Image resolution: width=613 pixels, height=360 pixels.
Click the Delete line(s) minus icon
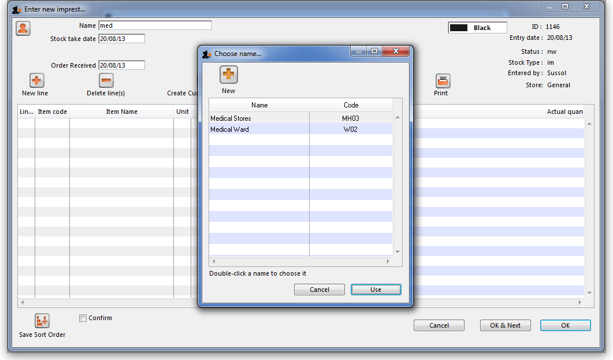[x=106, y=81]
